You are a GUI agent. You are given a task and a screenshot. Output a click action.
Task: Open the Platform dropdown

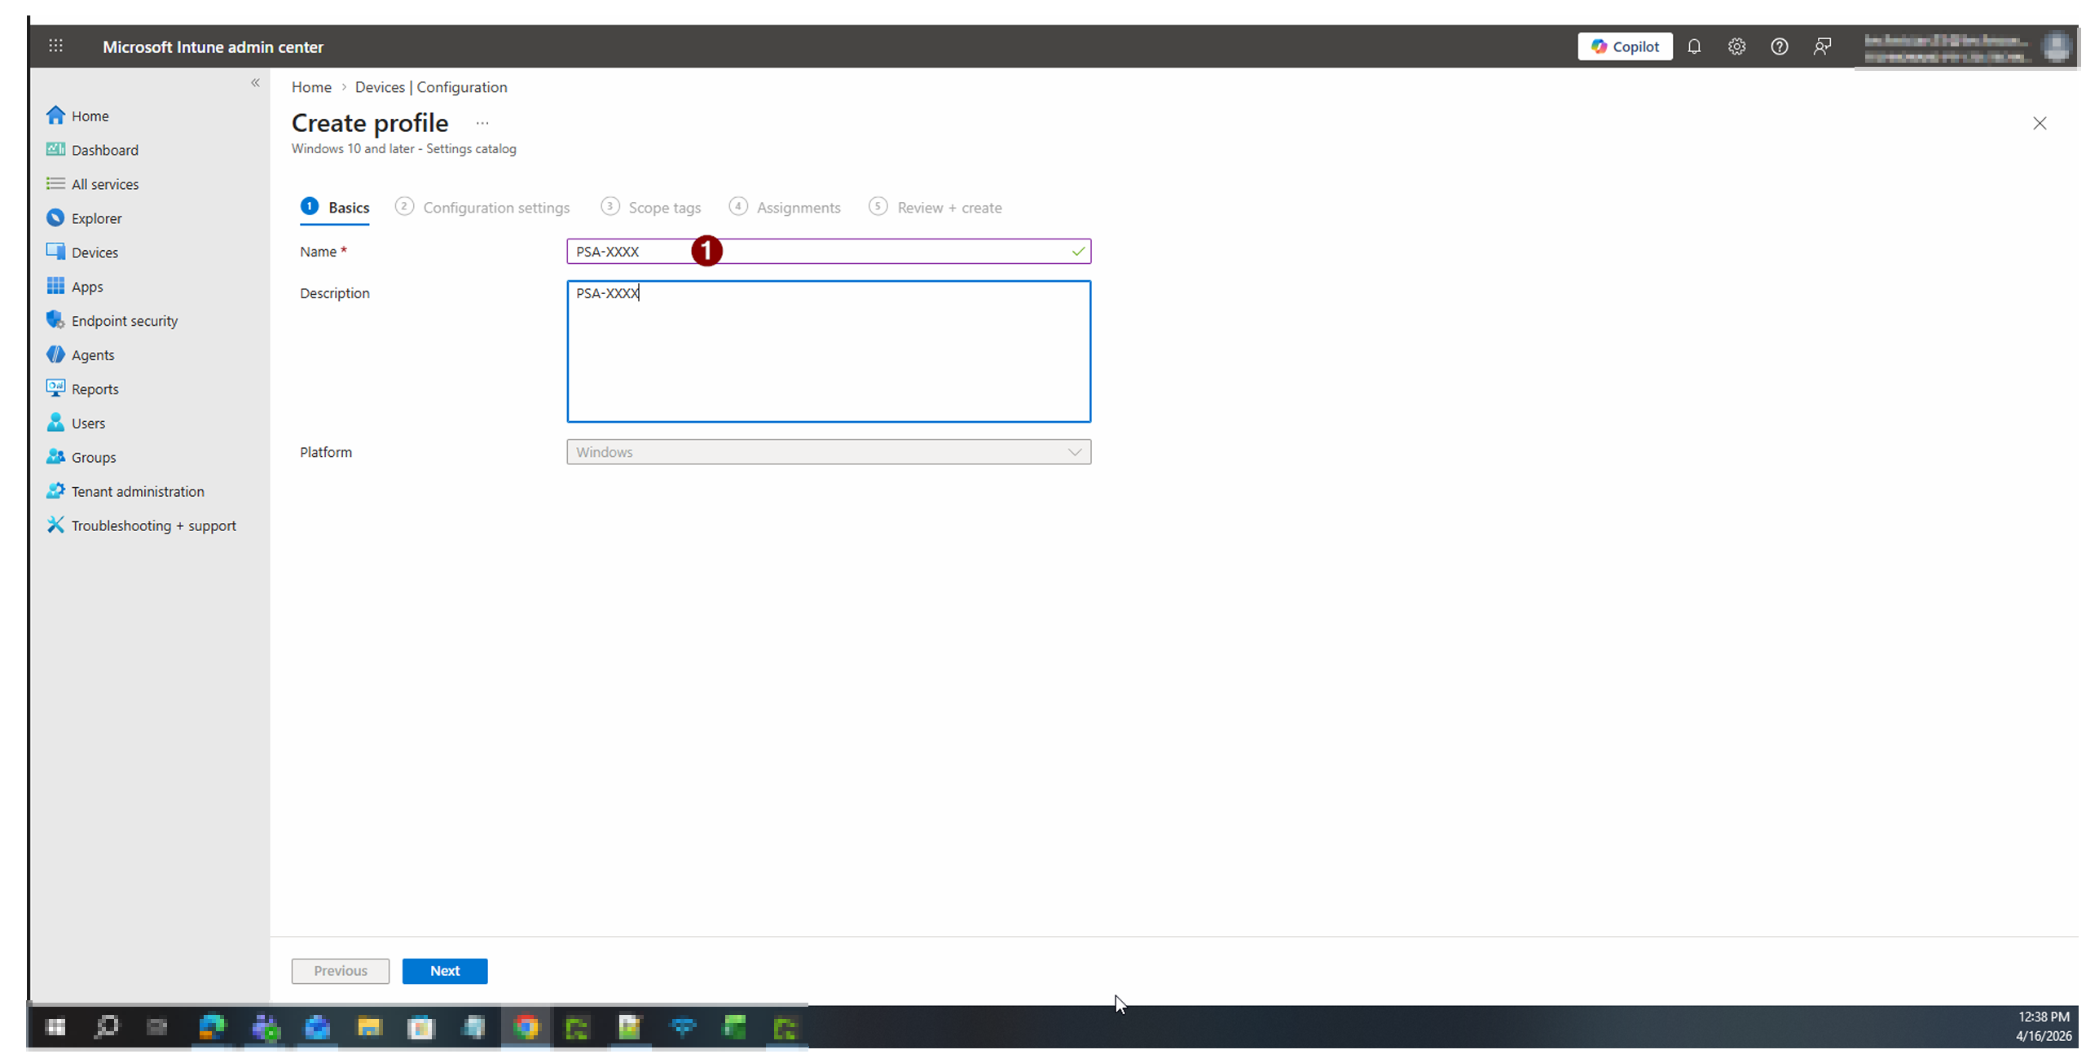[829, 452]
